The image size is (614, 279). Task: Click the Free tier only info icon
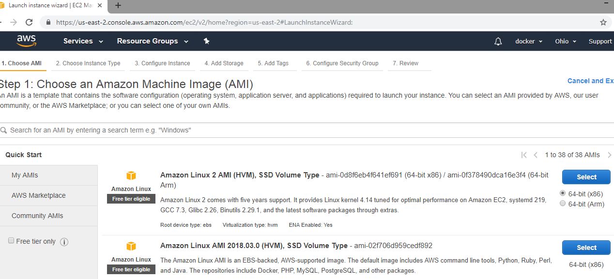point(64,242)
